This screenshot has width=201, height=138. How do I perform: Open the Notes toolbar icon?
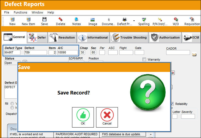point(76,19)
